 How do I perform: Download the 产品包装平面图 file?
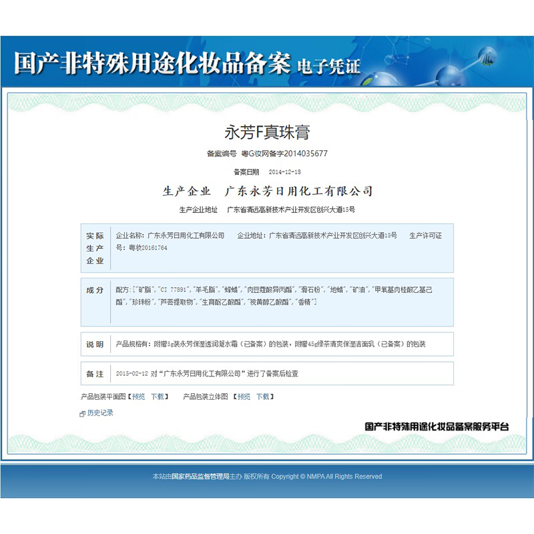coord(158,396)
